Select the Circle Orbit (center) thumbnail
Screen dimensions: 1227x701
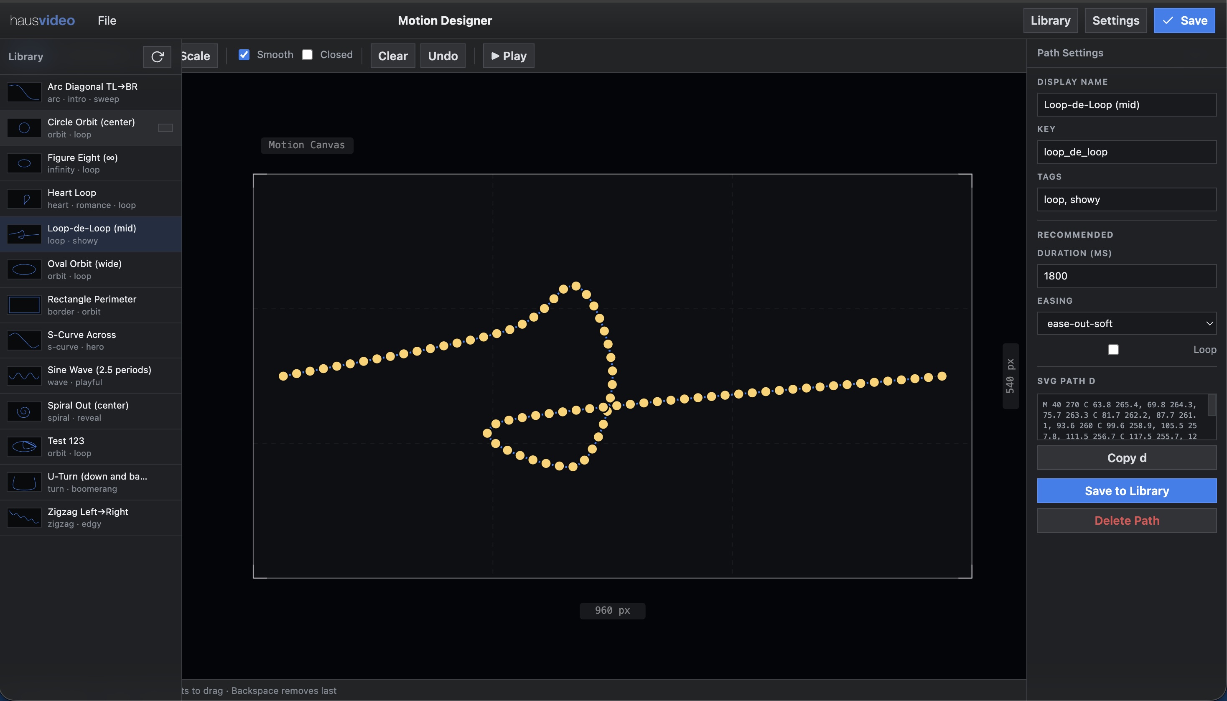24,128
